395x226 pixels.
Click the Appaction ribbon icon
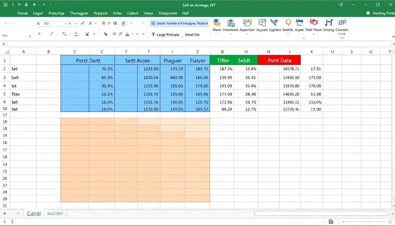[x=247, y=23]
